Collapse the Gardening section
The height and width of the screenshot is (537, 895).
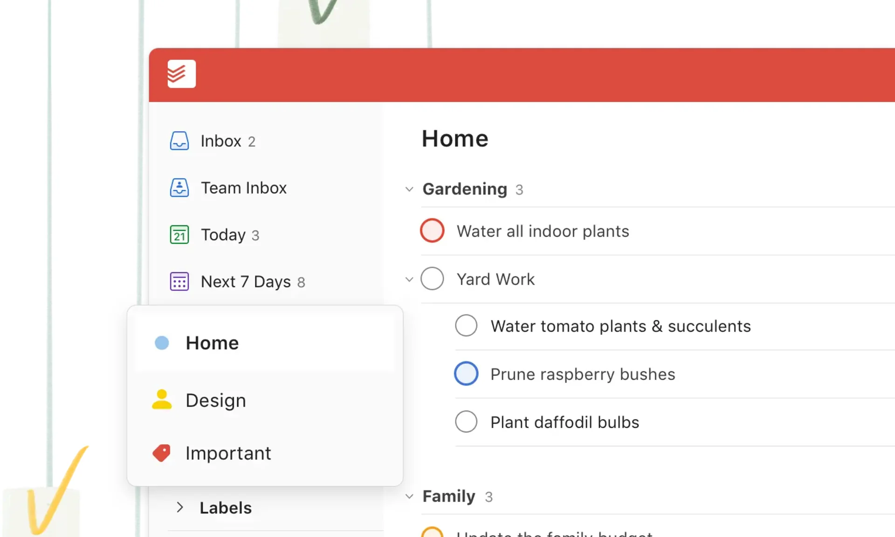tap(409, 189)
